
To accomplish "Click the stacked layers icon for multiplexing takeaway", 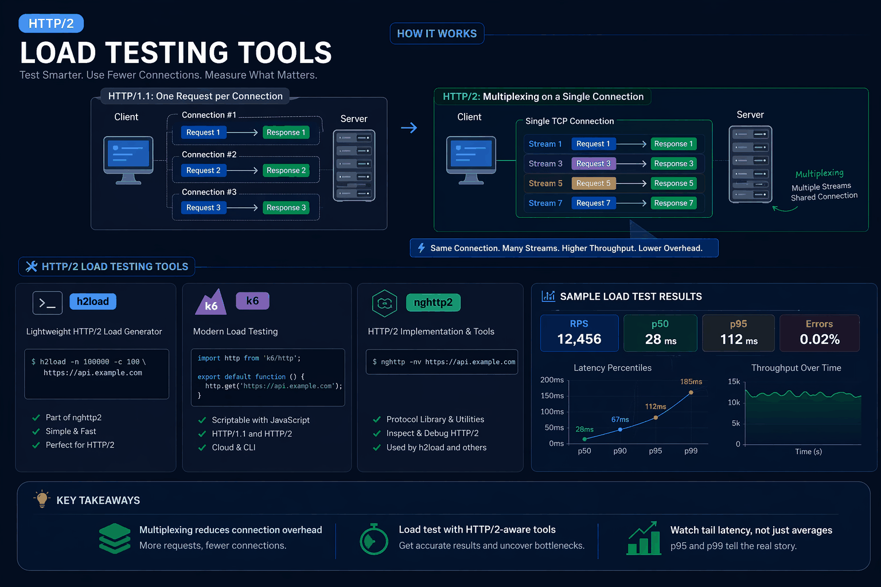I will [115, 538].
